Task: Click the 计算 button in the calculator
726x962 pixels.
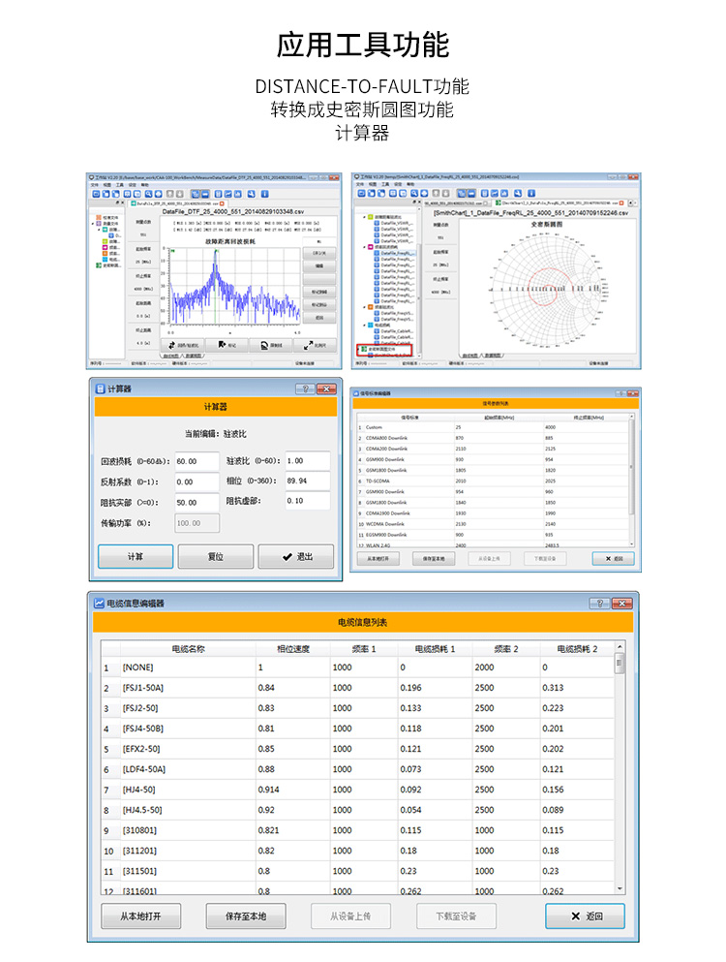Action: pyautogui.click(x=136, y=556)
